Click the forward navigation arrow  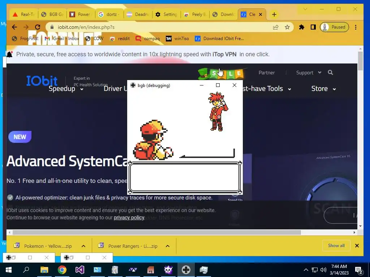tap(26, 27)
